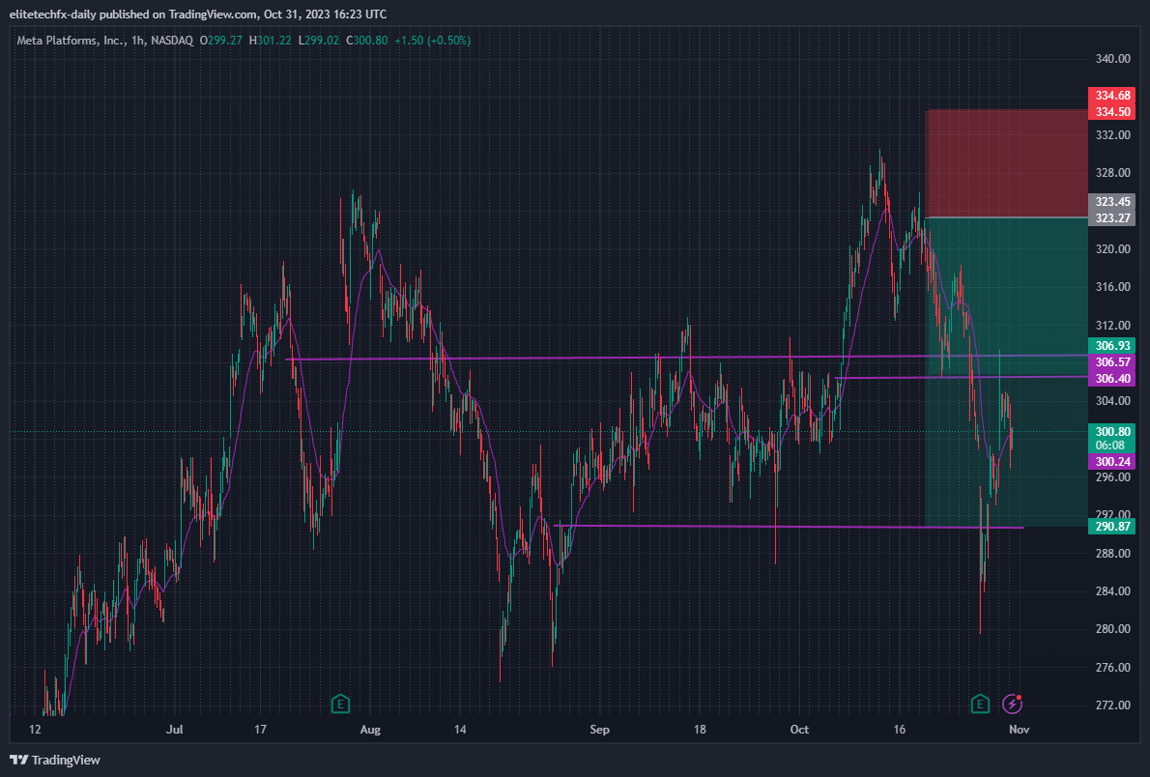
Task: Click the 'Aug' label on time axis
Action: (370, 730)
